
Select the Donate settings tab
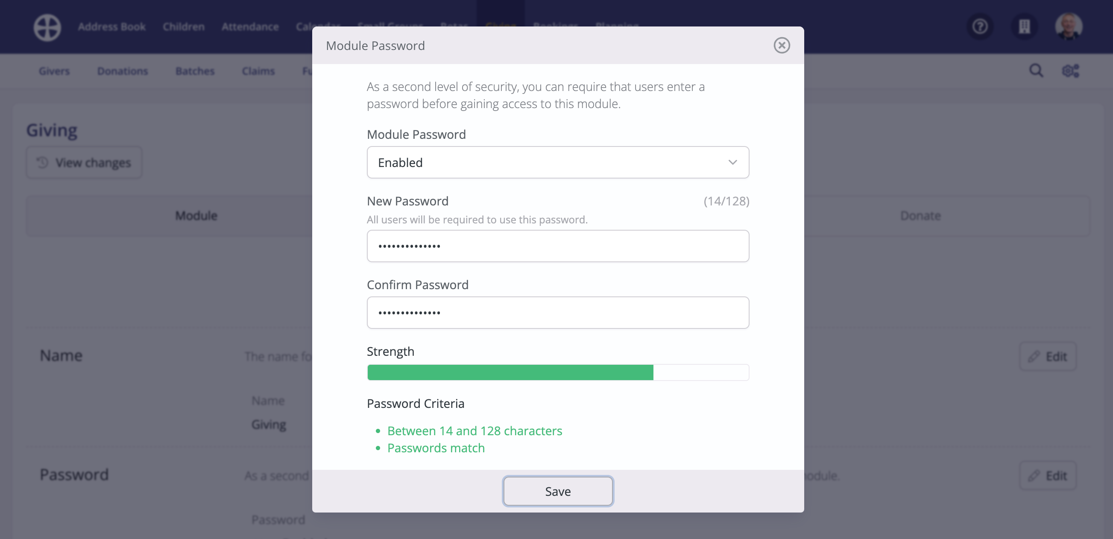point(920,216)
